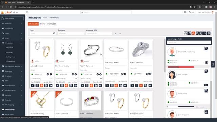Expand the Reports sidebar menu
The width and height of the screenshot is (217, 122).
(x=12, y=100)
